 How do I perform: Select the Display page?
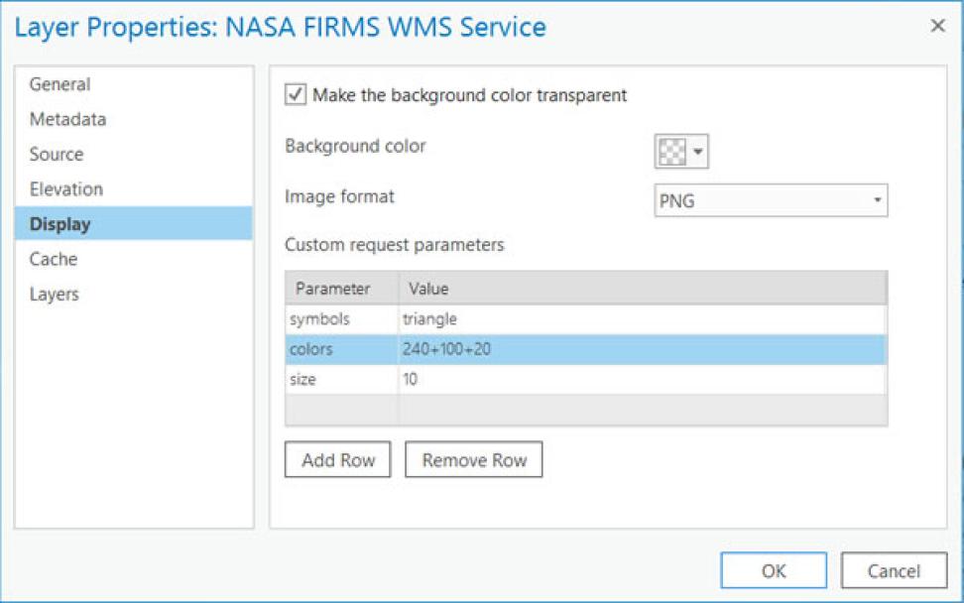pos(134,224)
